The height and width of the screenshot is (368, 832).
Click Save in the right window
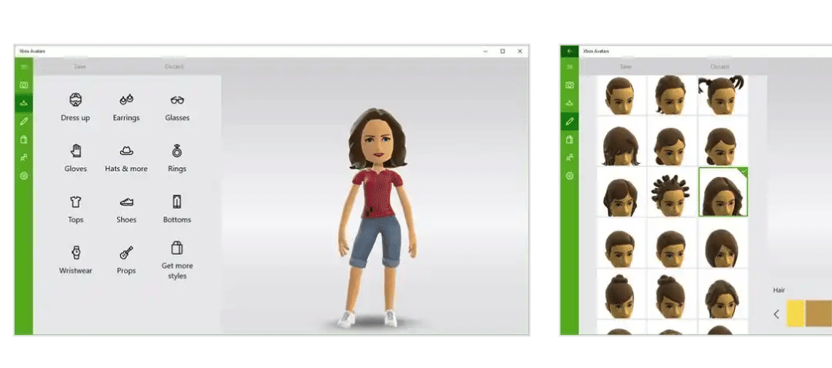[x=626, y=67]
